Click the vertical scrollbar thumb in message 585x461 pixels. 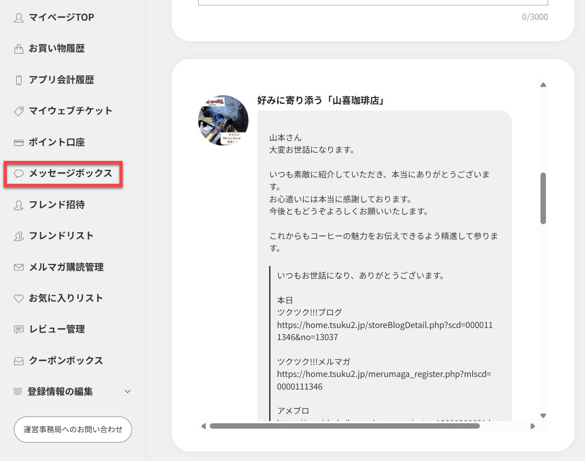(x=543, y=198)
